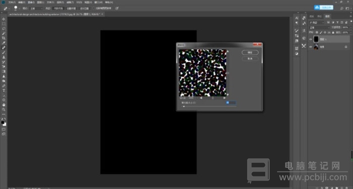The height and width of the screenshot is (189, 353).
Task: Select the Brush tool
Action: tap(4, 52)
